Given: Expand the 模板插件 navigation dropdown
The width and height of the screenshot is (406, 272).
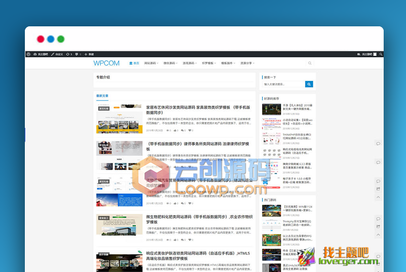Looking at the screenshot, I should coord(228,63).
